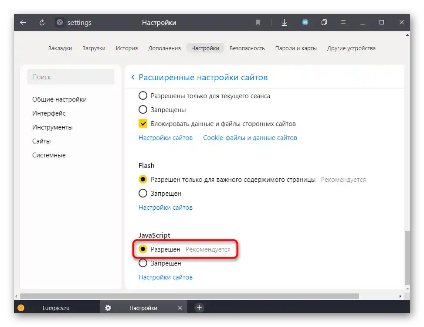The width and height of the screenshot is (424, 327).
Task: Click the horizontal scrollbar thumb
Action: (189, 296)
